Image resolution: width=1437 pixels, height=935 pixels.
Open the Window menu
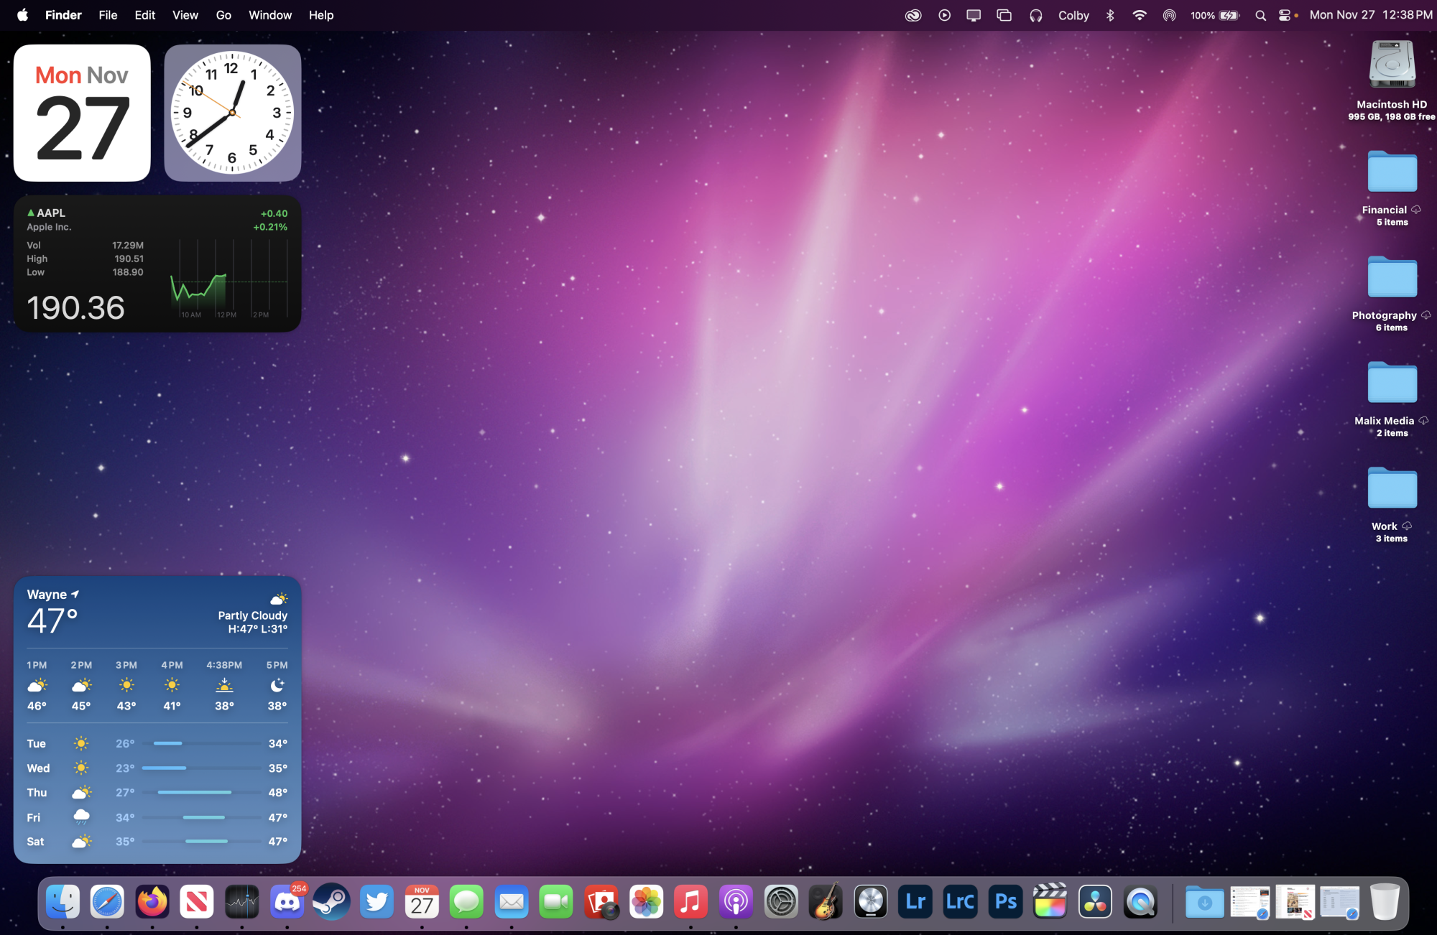(269, 15)
